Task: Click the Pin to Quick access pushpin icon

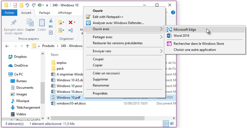Action: (14, 23)
